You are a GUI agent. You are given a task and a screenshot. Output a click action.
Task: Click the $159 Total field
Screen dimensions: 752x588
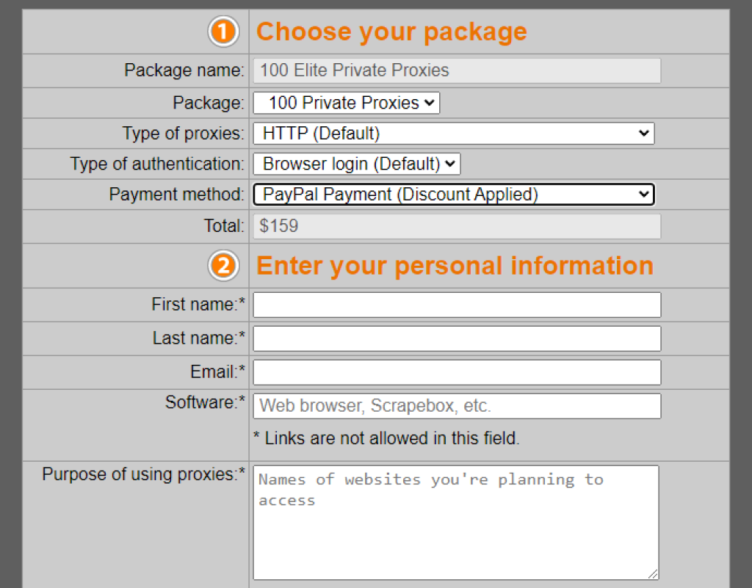(x=456, y=226)
